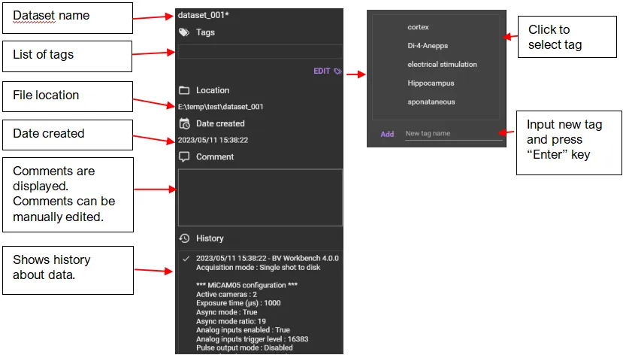Screen dimensions: 623x358
Task: Click the E:\temp\test\dataset_001 file path
Action: (220, 107)
